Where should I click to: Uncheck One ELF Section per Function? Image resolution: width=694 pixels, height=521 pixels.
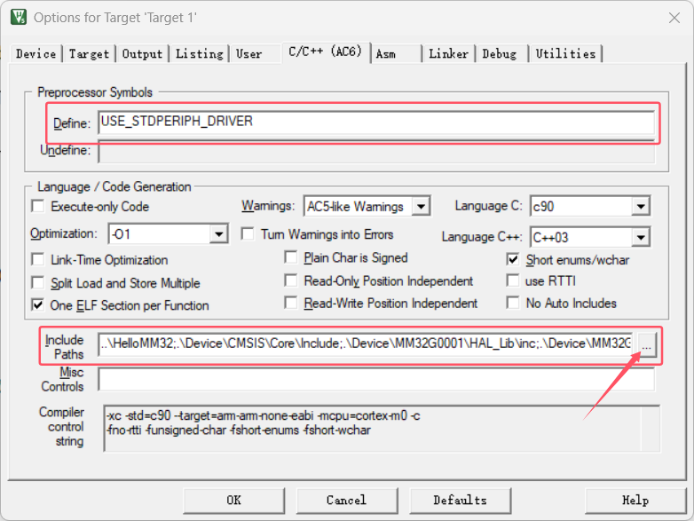pyautogui.click(x=38, y=305)
